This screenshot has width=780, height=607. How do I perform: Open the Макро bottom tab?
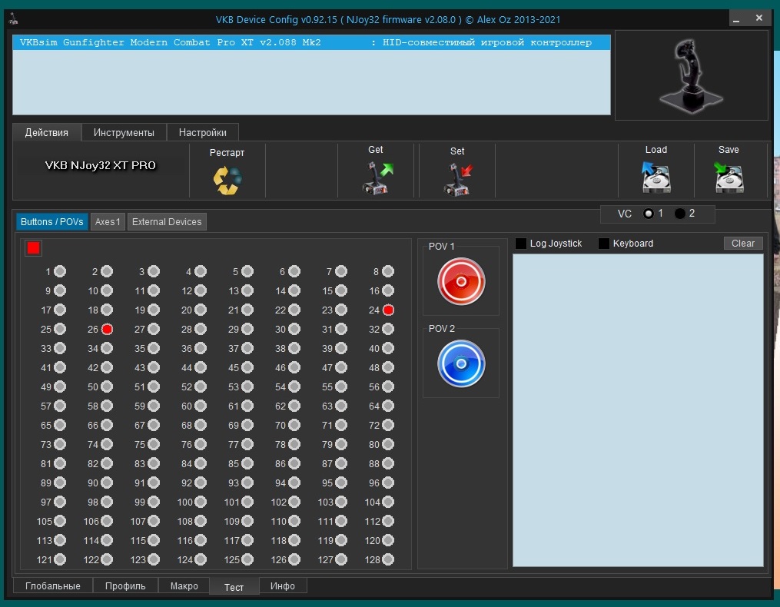pyautogui.click(x=184, y=586)
